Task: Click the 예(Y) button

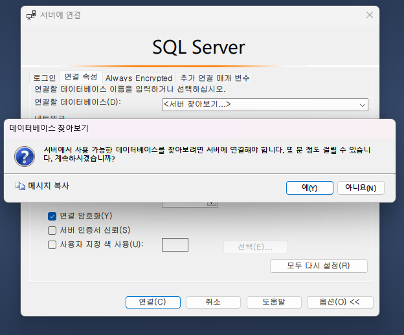Action: click(309, 188)
